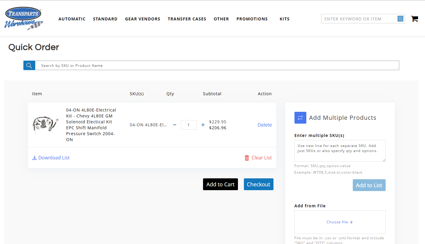This screenshot has height=244, width=425.
Task: Click the header search magnifier icon
Action: pos(400,19)
